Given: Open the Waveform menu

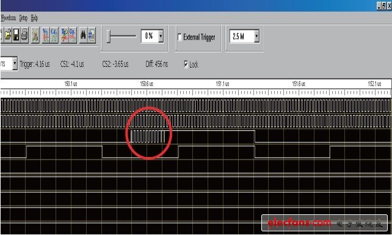Looking at the screenshot, I should [x=9, y=18].
